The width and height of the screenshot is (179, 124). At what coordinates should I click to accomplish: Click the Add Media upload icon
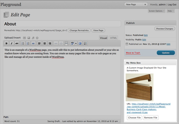pos(37,38)
